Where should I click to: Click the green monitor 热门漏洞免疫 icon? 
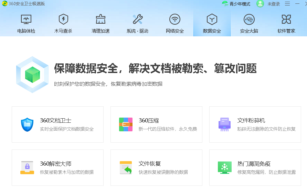pos(225,168)
